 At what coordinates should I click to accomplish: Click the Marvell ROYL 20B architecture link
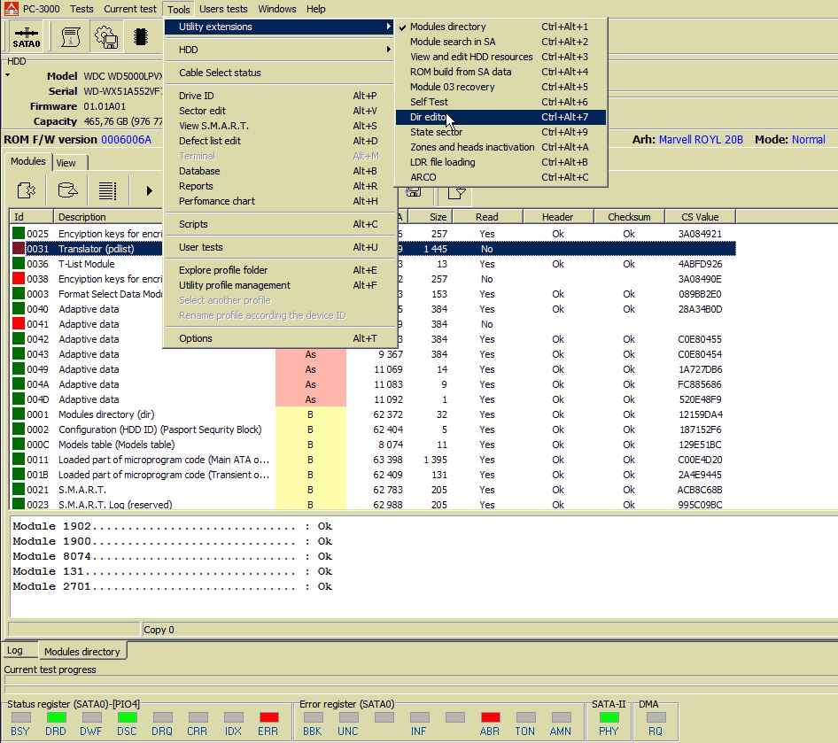point(701,139)
